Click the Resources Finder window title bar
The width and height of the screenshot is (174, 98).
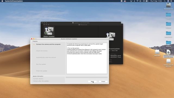tap(83, 25)
